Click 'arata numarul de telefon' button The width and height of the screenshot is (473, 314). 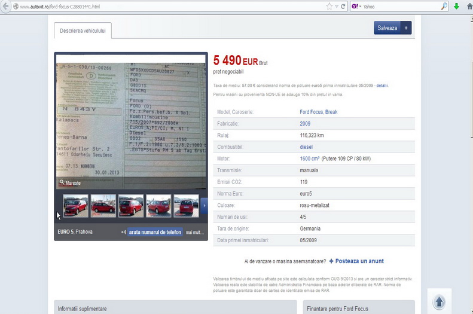(x=155, y=232)
